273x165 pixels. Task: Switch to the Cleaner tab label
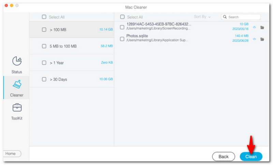pyautogui.click(x=17, y=95)
